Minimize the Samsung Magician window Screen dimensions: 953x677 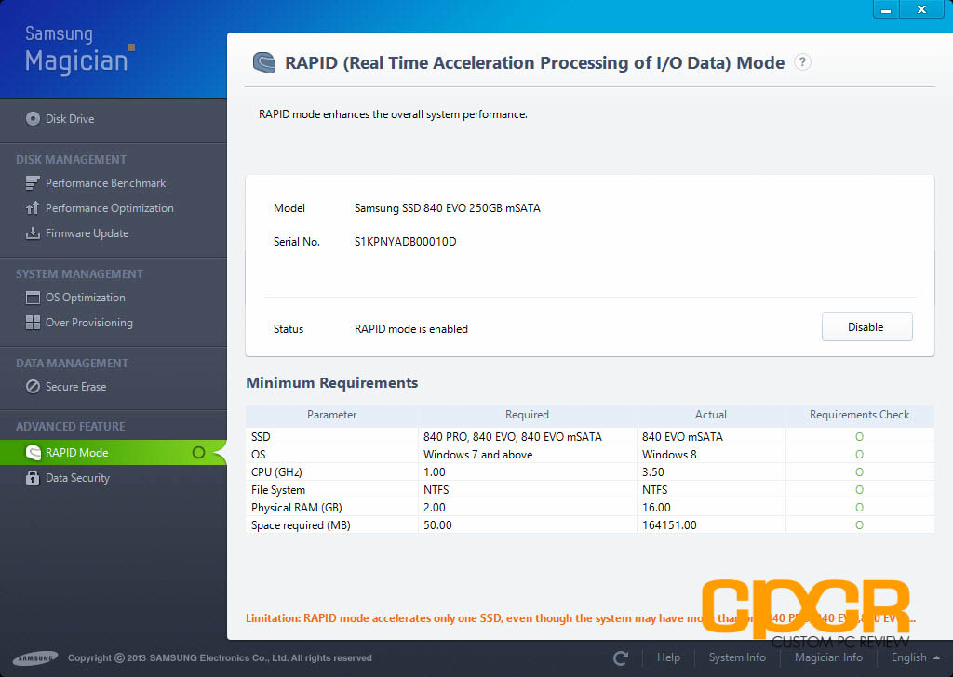(886, 9)
